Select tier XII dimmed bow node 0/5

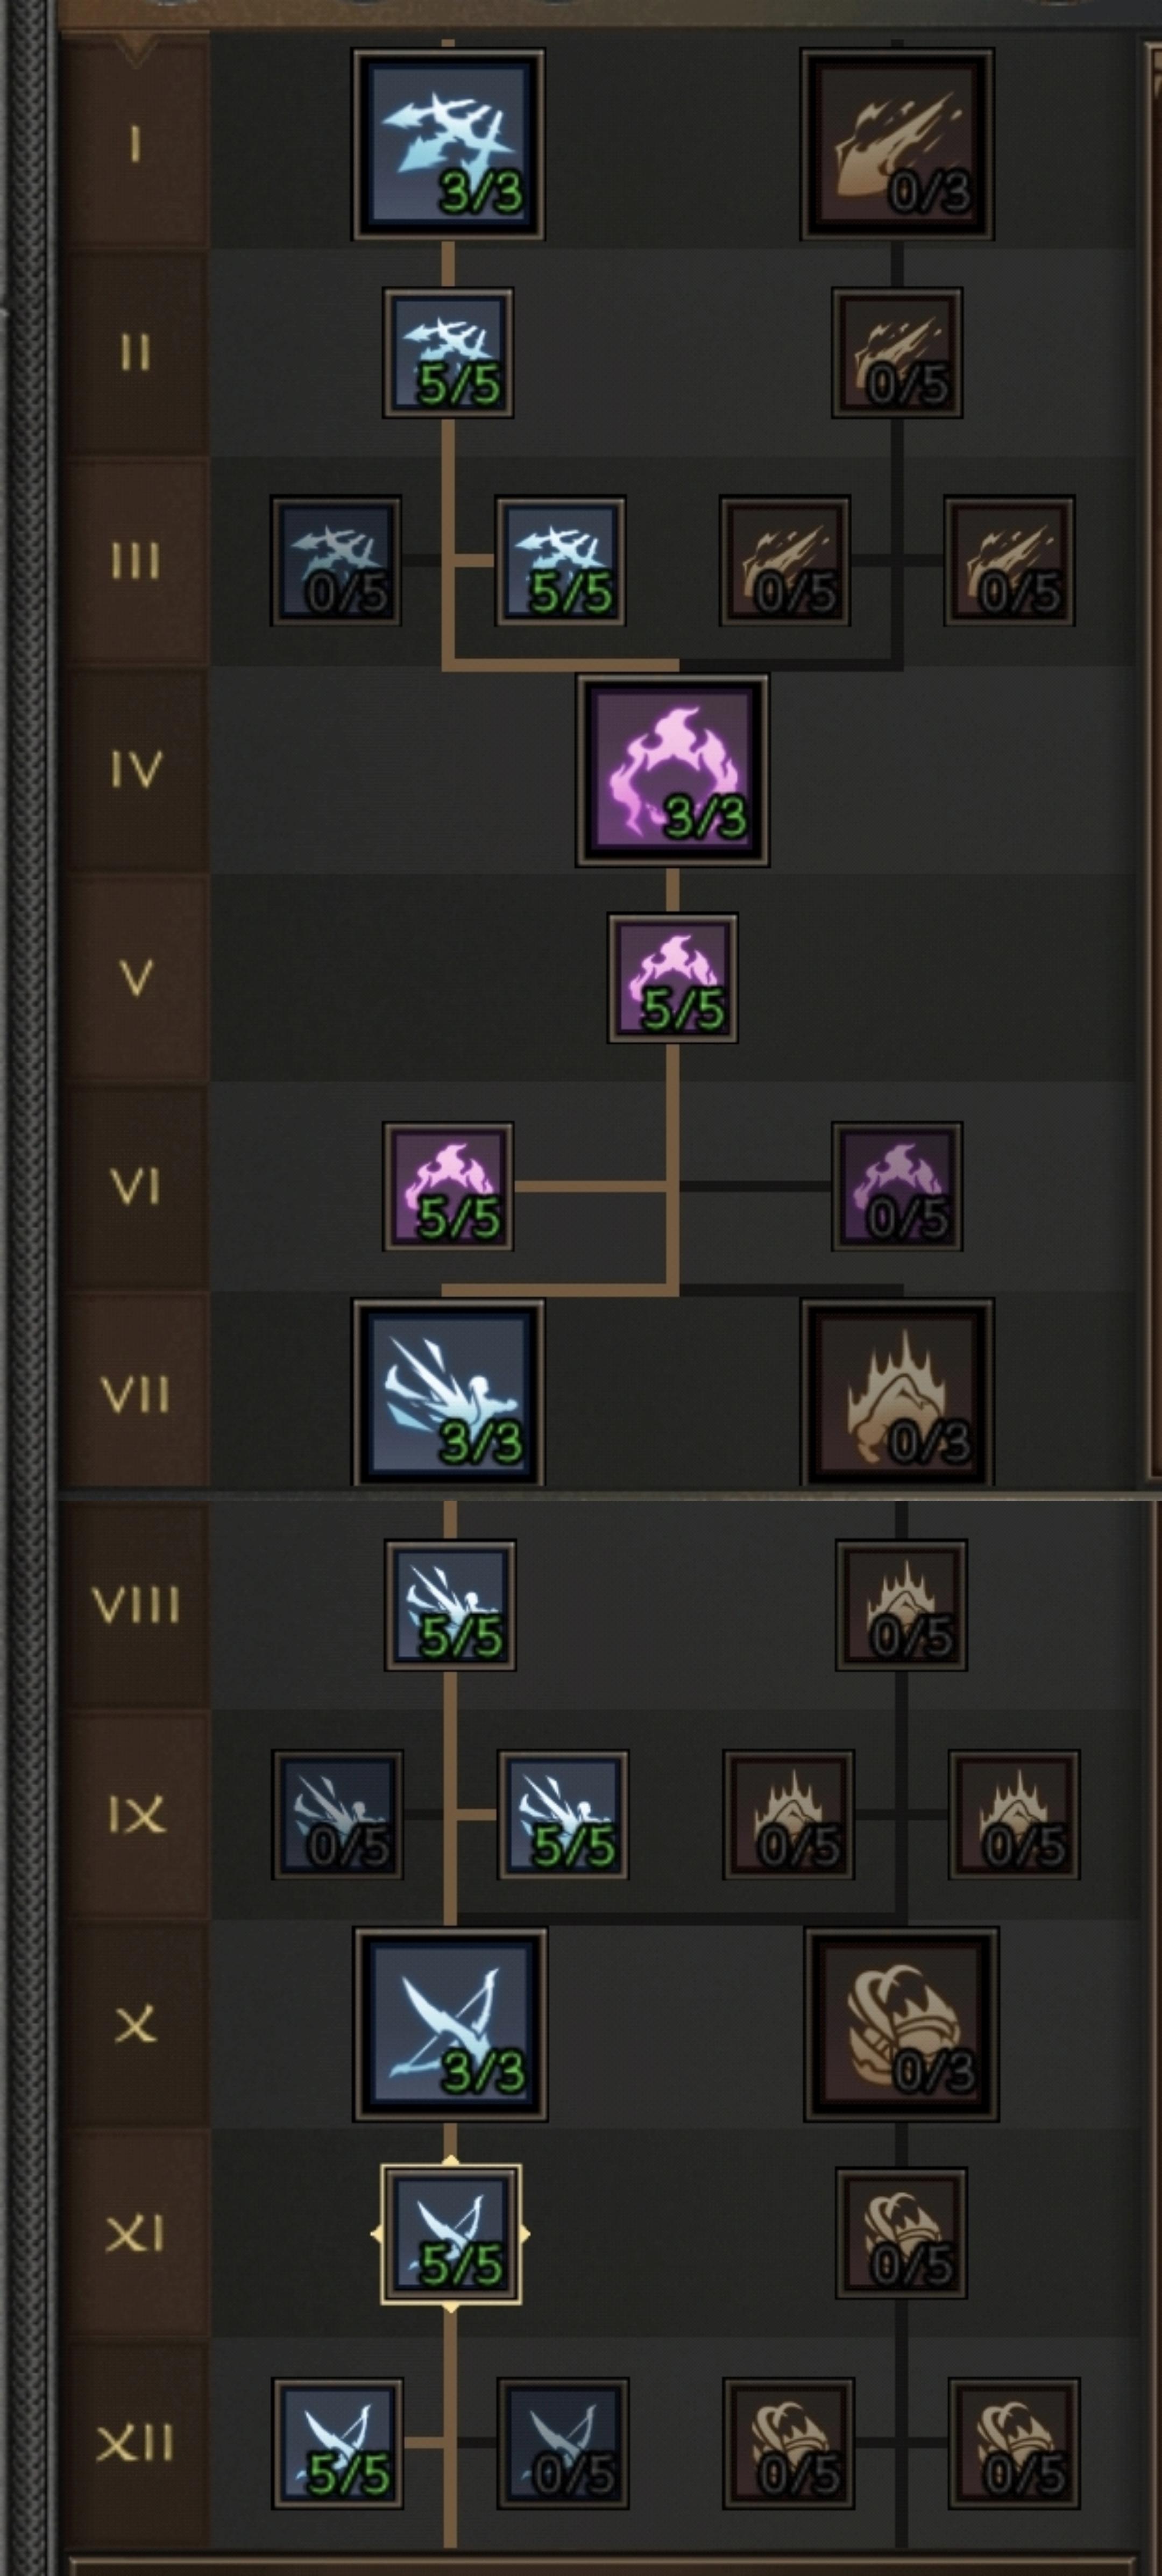pyautogui.click(x=563, y=2443)
